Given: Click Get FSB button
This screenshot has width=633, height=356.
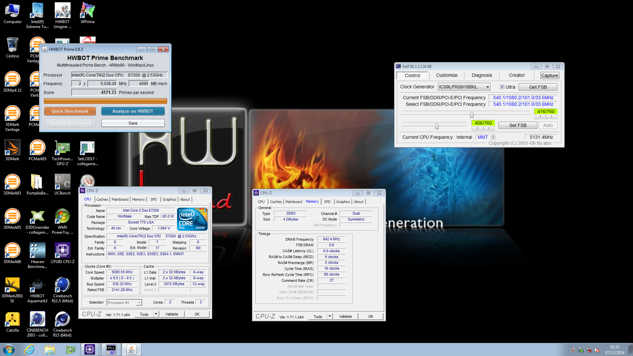Looking at the screenshot, I should [538, 87].
